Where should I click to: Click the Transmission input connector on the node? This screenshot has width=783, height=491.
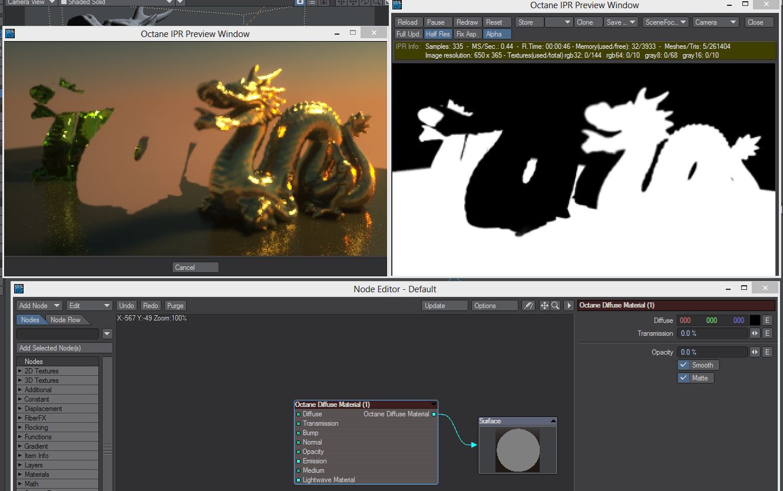(x=299, y=423)
